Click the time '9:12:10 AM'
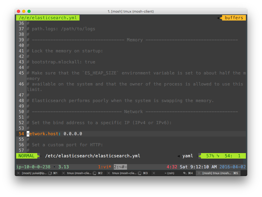The width and height of the screenshot is (262, 197). tap(204, 167)
